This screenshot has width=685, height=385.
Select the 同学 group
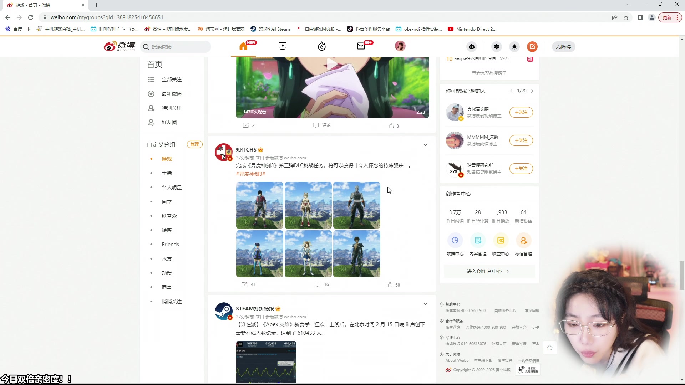[x=167, y=202]
